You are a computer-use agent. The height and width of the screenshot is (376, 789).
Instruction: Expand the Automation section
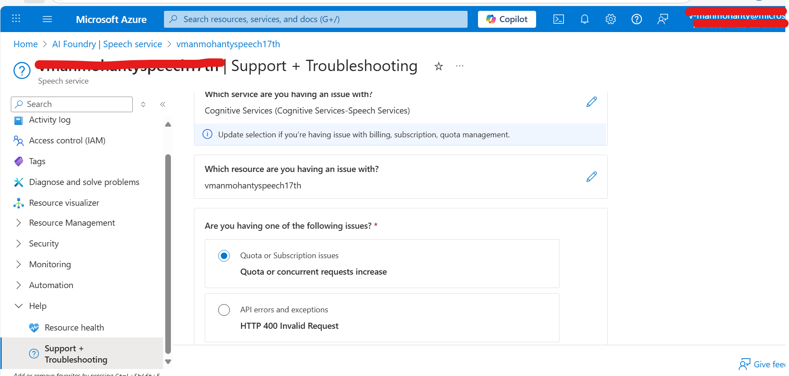(x=19, y=285)
